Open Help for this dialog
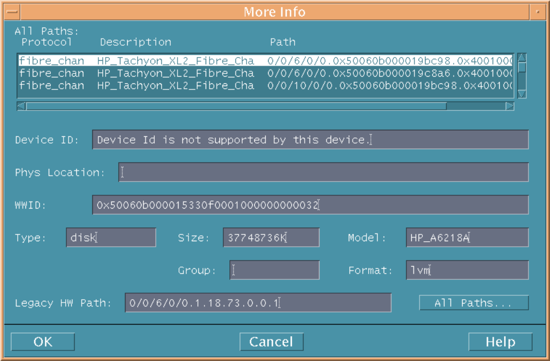 click(x=500, y=342)
